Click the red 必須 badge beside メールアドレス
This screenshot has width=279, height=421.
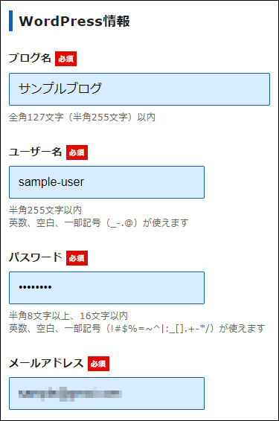[x=98, y=364]
